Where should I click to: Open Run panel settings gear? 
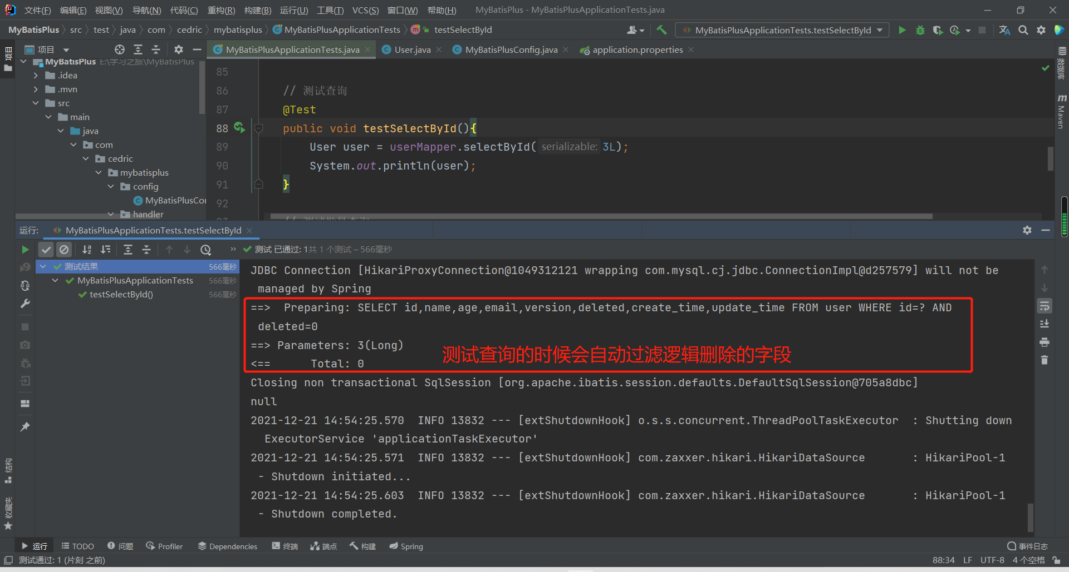(1027, 230)
